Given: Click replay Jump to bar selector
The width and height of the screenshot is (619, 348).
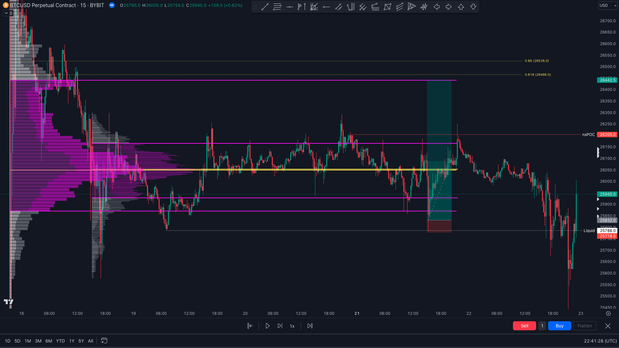Looking at the screenshot, I should (250, 326).
